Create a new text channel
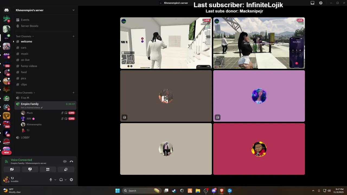The width and height of the screenshot is (347, 195). [73, 36]
